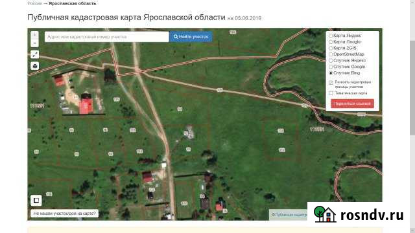Click 'Не нашли участок/дом на карте?' button

[65, 213]
